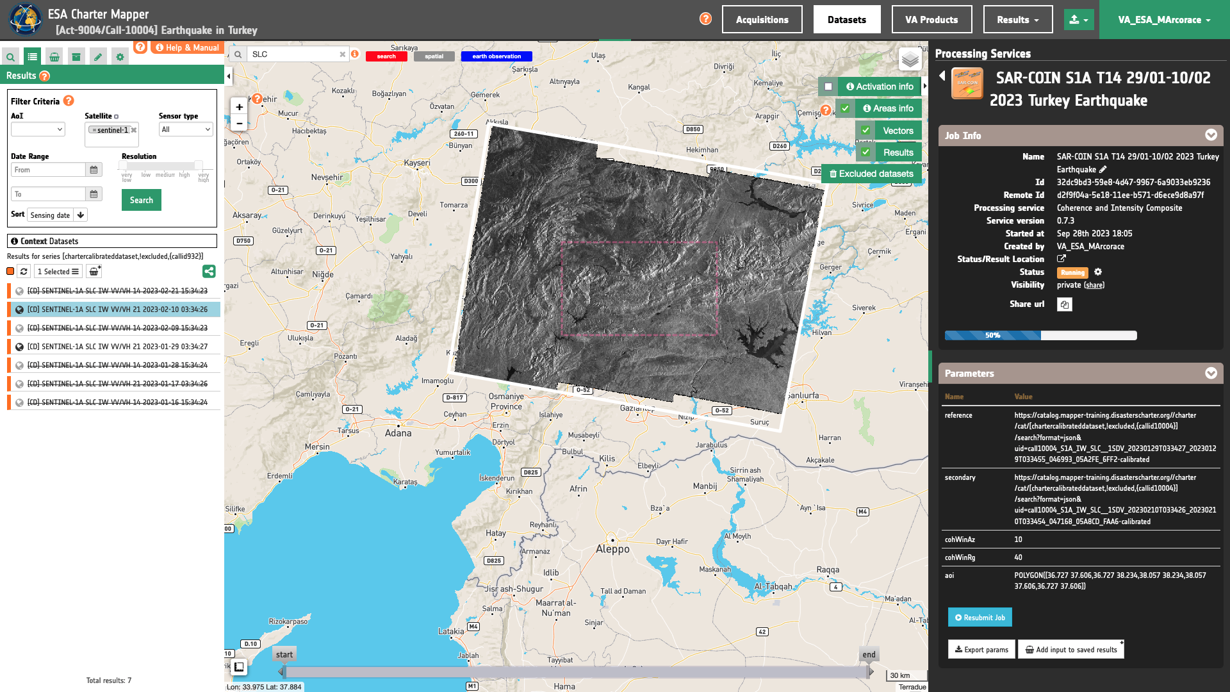The height and width of the screenshot is (692, 1230).
Task: Go back from job details with arrow
Action: coord(942,76)
